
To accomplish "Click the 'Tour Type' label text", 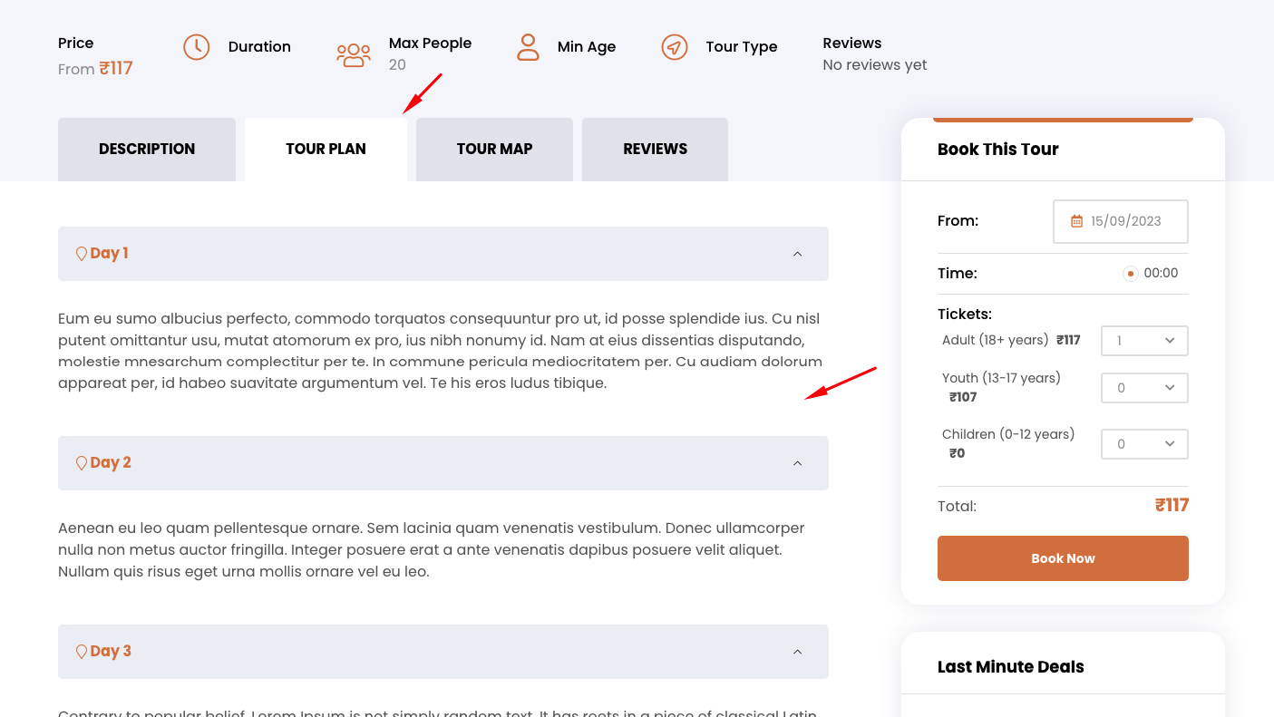I will [742, 47].
